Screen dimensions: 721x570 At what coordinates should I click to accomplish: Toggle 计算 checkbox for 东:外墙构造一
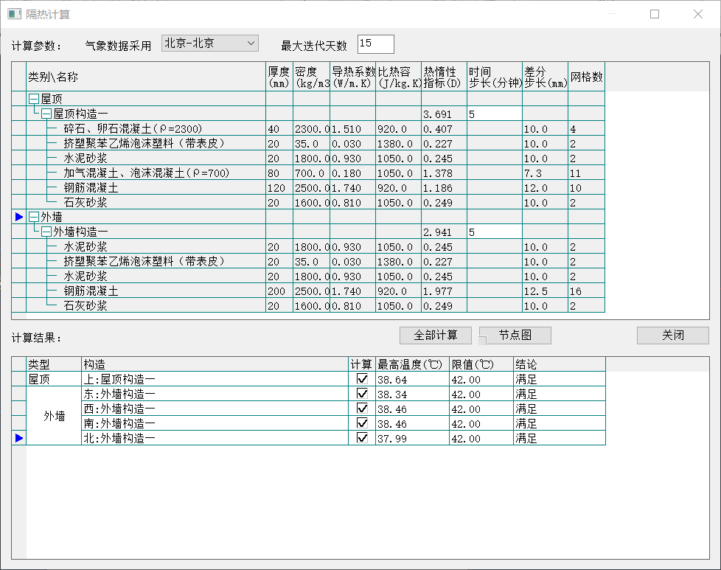[362, 394]
